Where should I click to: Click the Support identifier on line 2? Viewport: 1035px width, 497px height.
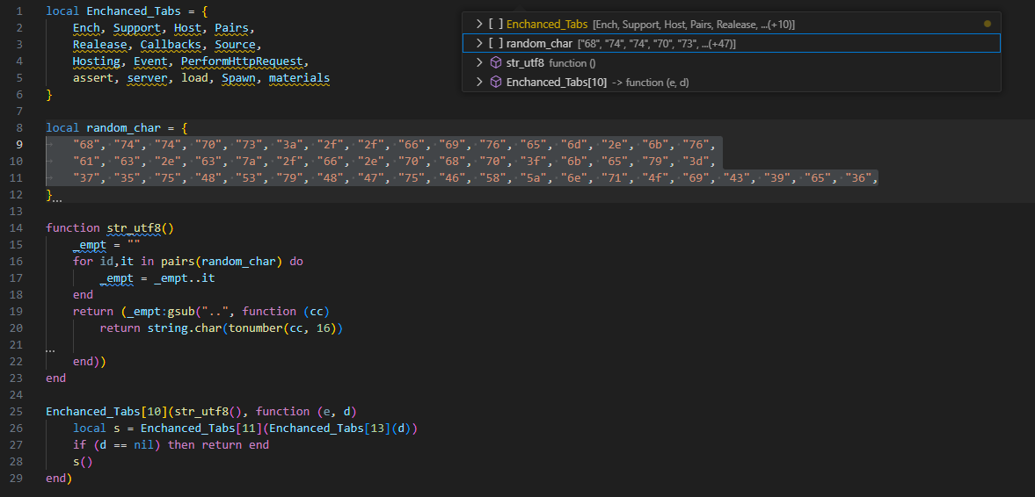click(136, 28)
